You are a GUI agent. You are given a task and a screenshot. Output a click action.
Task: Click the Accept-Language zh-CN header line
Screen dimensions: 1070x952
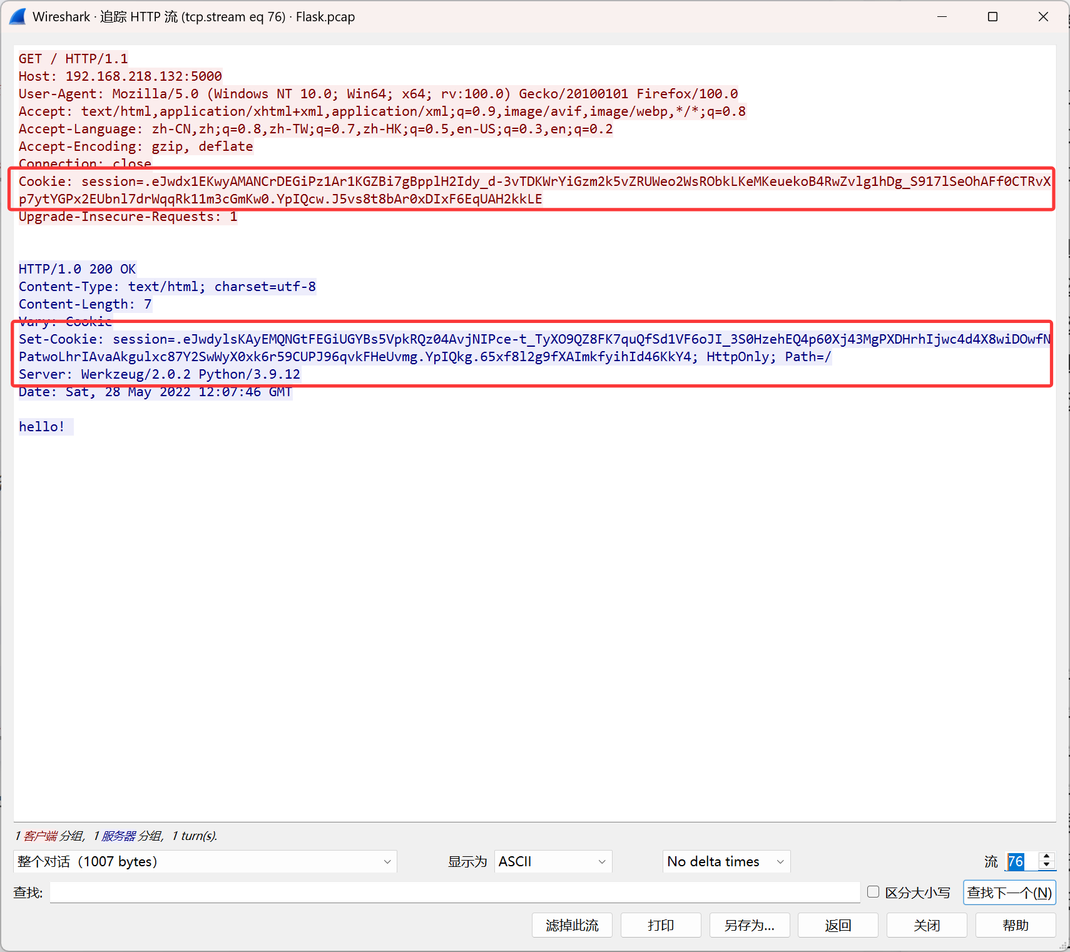pyautogui.click(x=315, y=129)
